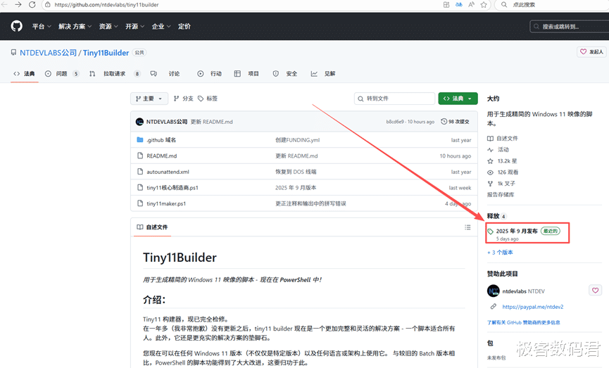Open the 126 watchers entry
Image resolution: width=609 pixels, height=368 pixels.
tap(503, 172)
